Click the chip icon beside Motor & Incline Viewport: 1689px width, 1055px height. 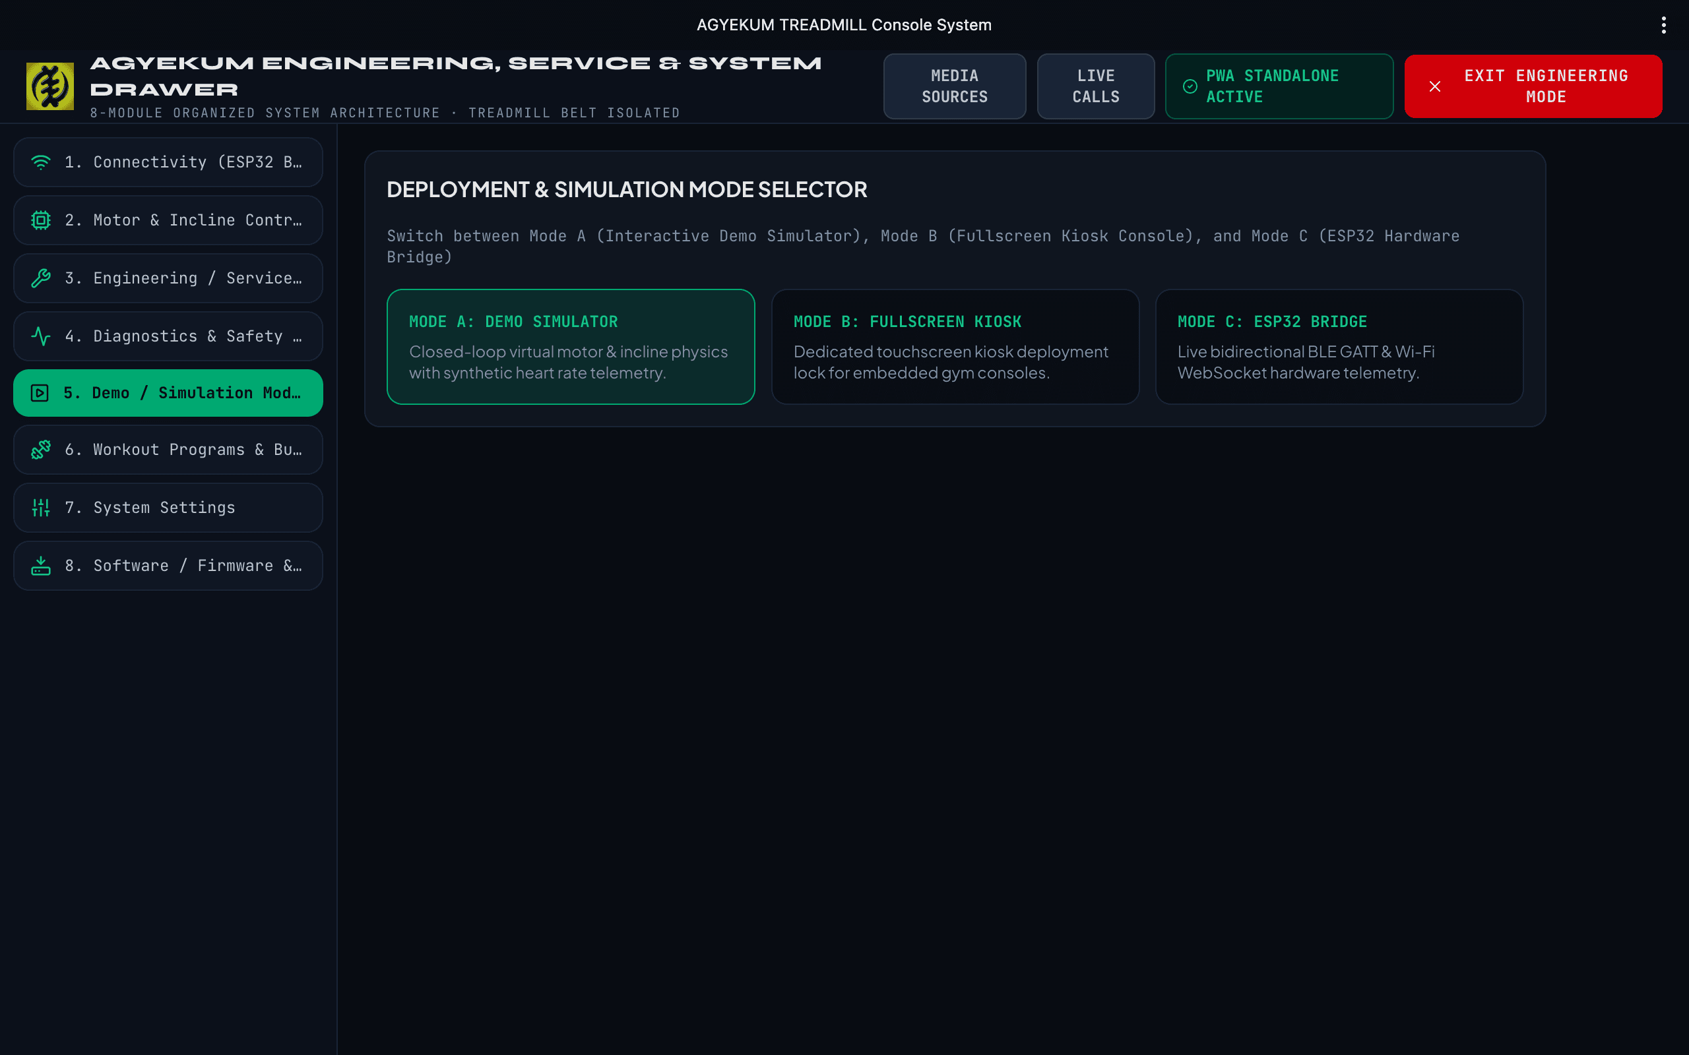pos(40,220)
